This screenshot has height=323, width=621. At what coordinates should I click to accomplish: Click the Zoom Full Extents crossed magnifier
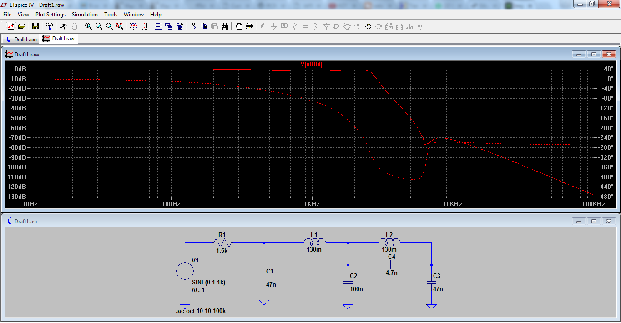coord(120,26)
